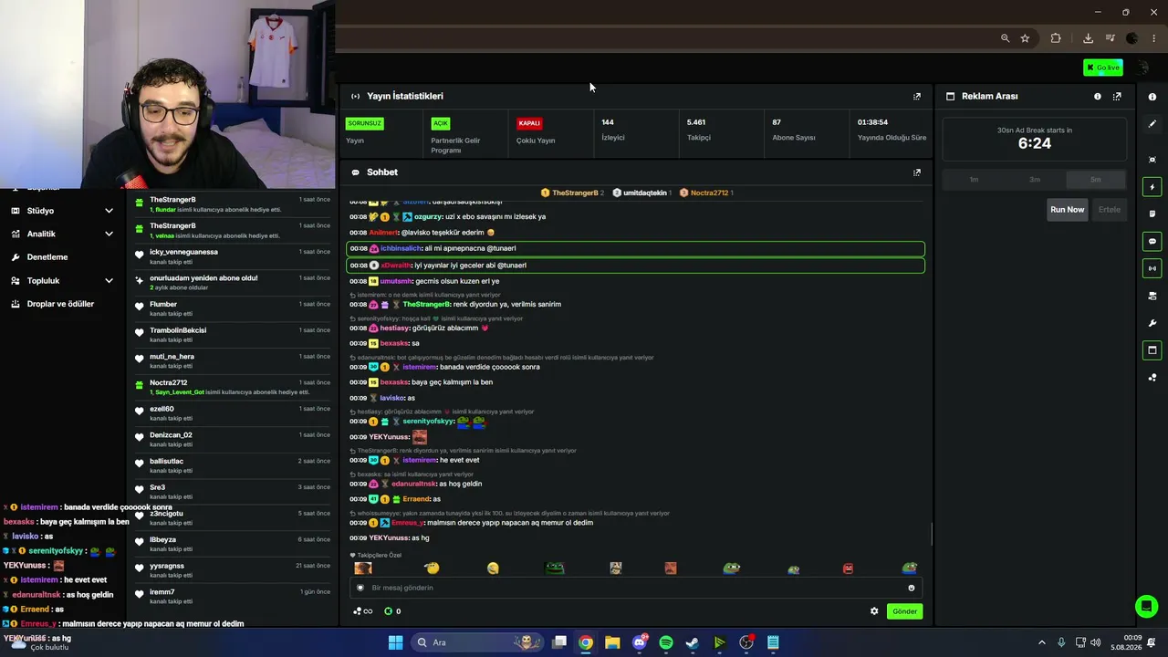Bookmark page with the star icon
This screenshot has width=1168, height=657.
(1026, 38)
